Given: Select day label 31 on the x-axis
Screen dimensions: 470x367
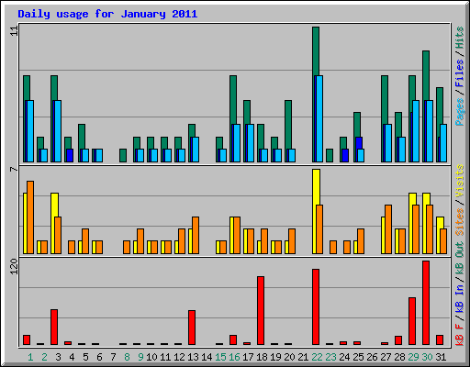Looking at the screenshot, I should 441,357.
